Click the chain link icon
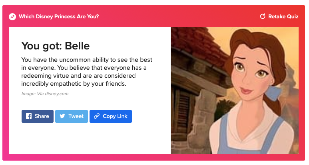Image resolution: width=309 pixels, height=165 pixels. [96, 116]
